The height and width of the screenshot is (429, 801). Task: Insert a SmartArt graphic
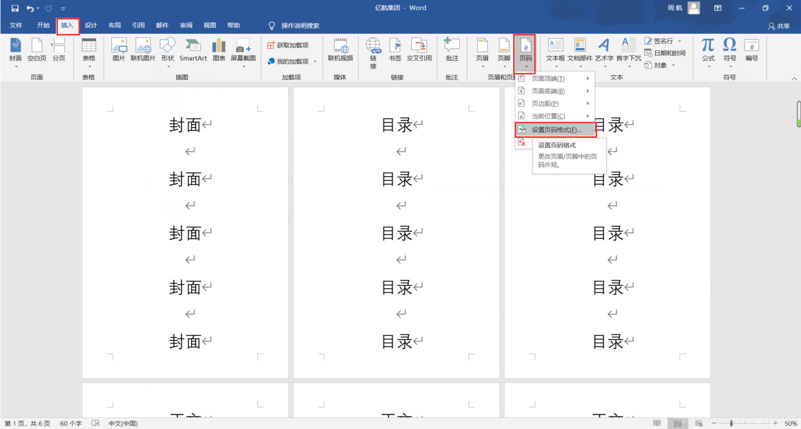tap(193, 50)
